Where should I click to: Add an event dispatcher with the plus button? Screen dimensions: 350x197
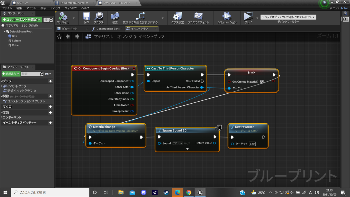[x=50, y=123]
